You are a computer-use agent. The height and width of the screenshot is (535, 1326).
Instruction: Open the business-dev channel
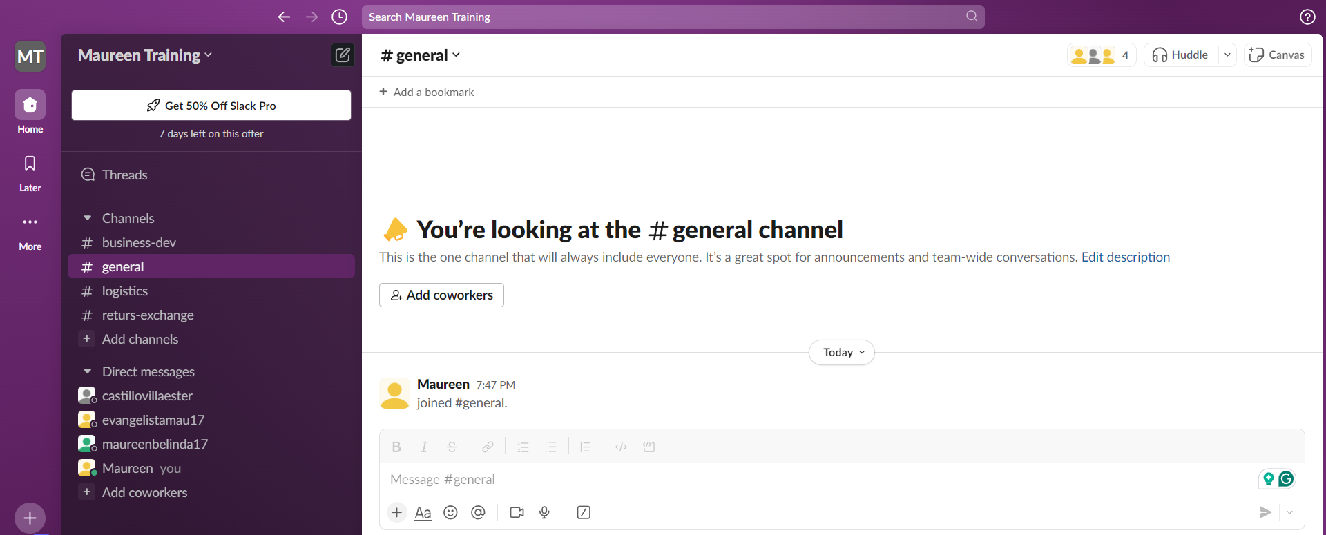tap(211, 242)
